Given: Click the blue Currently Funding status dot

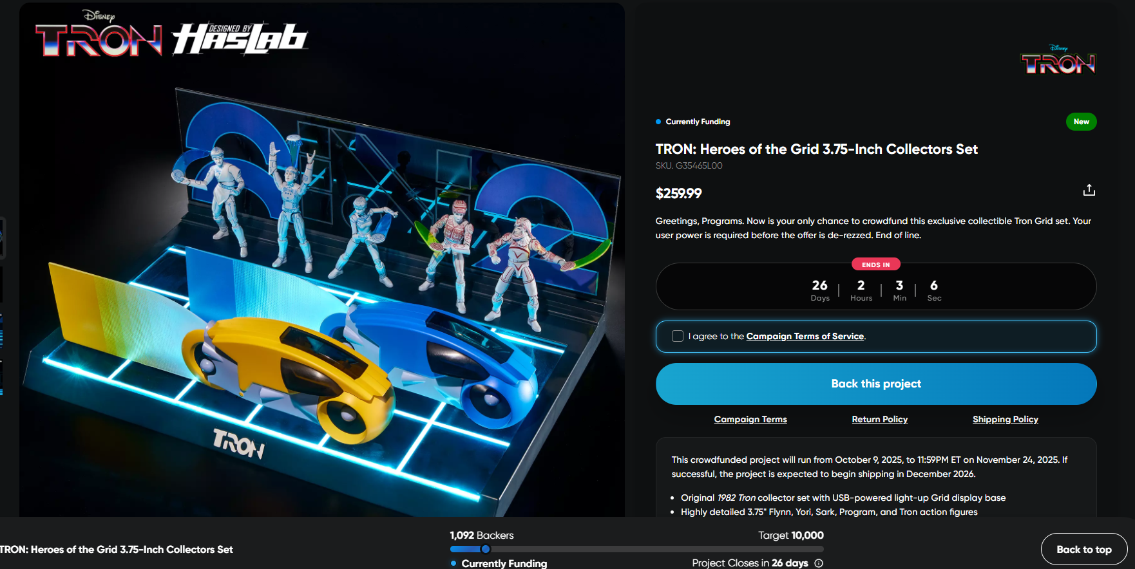Looking at the screenshot, I should coord(658,122).
